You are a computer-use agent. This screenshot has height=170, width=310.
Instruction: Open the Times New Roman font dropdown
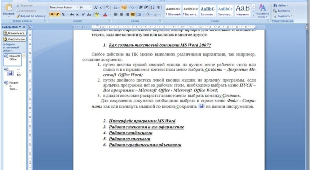tap(77, 7)
